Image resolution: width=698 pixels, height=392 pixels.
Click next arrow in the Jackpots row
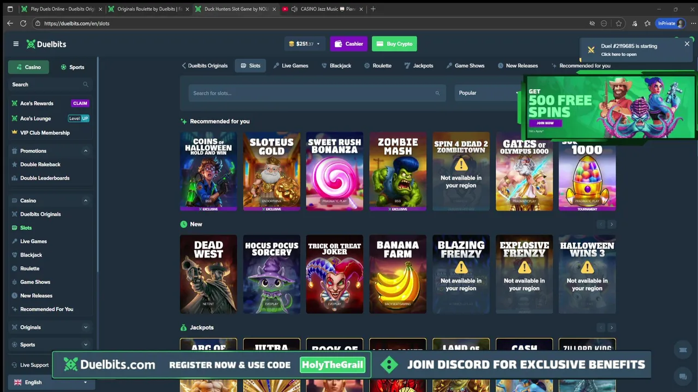[611, 327]
